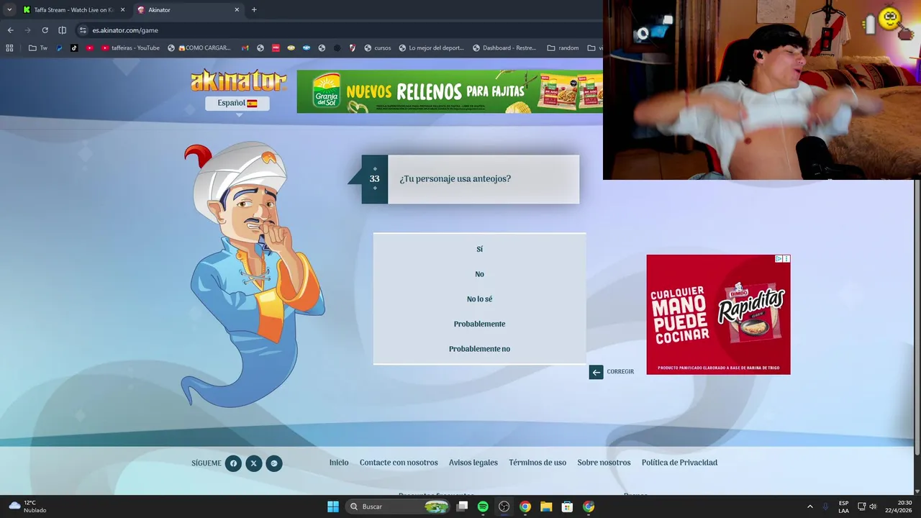Answer 'No' to the question
921x518 pixels.
(479, 274)
